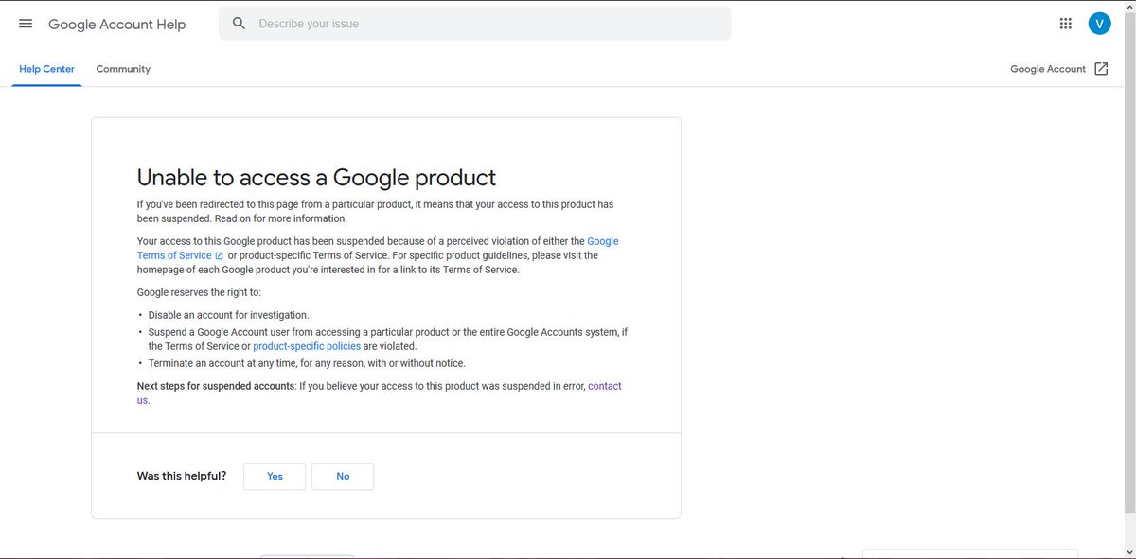Answer No to Was this helpful
Viewport: 1136px width, 559px height.
click(343, 476)
